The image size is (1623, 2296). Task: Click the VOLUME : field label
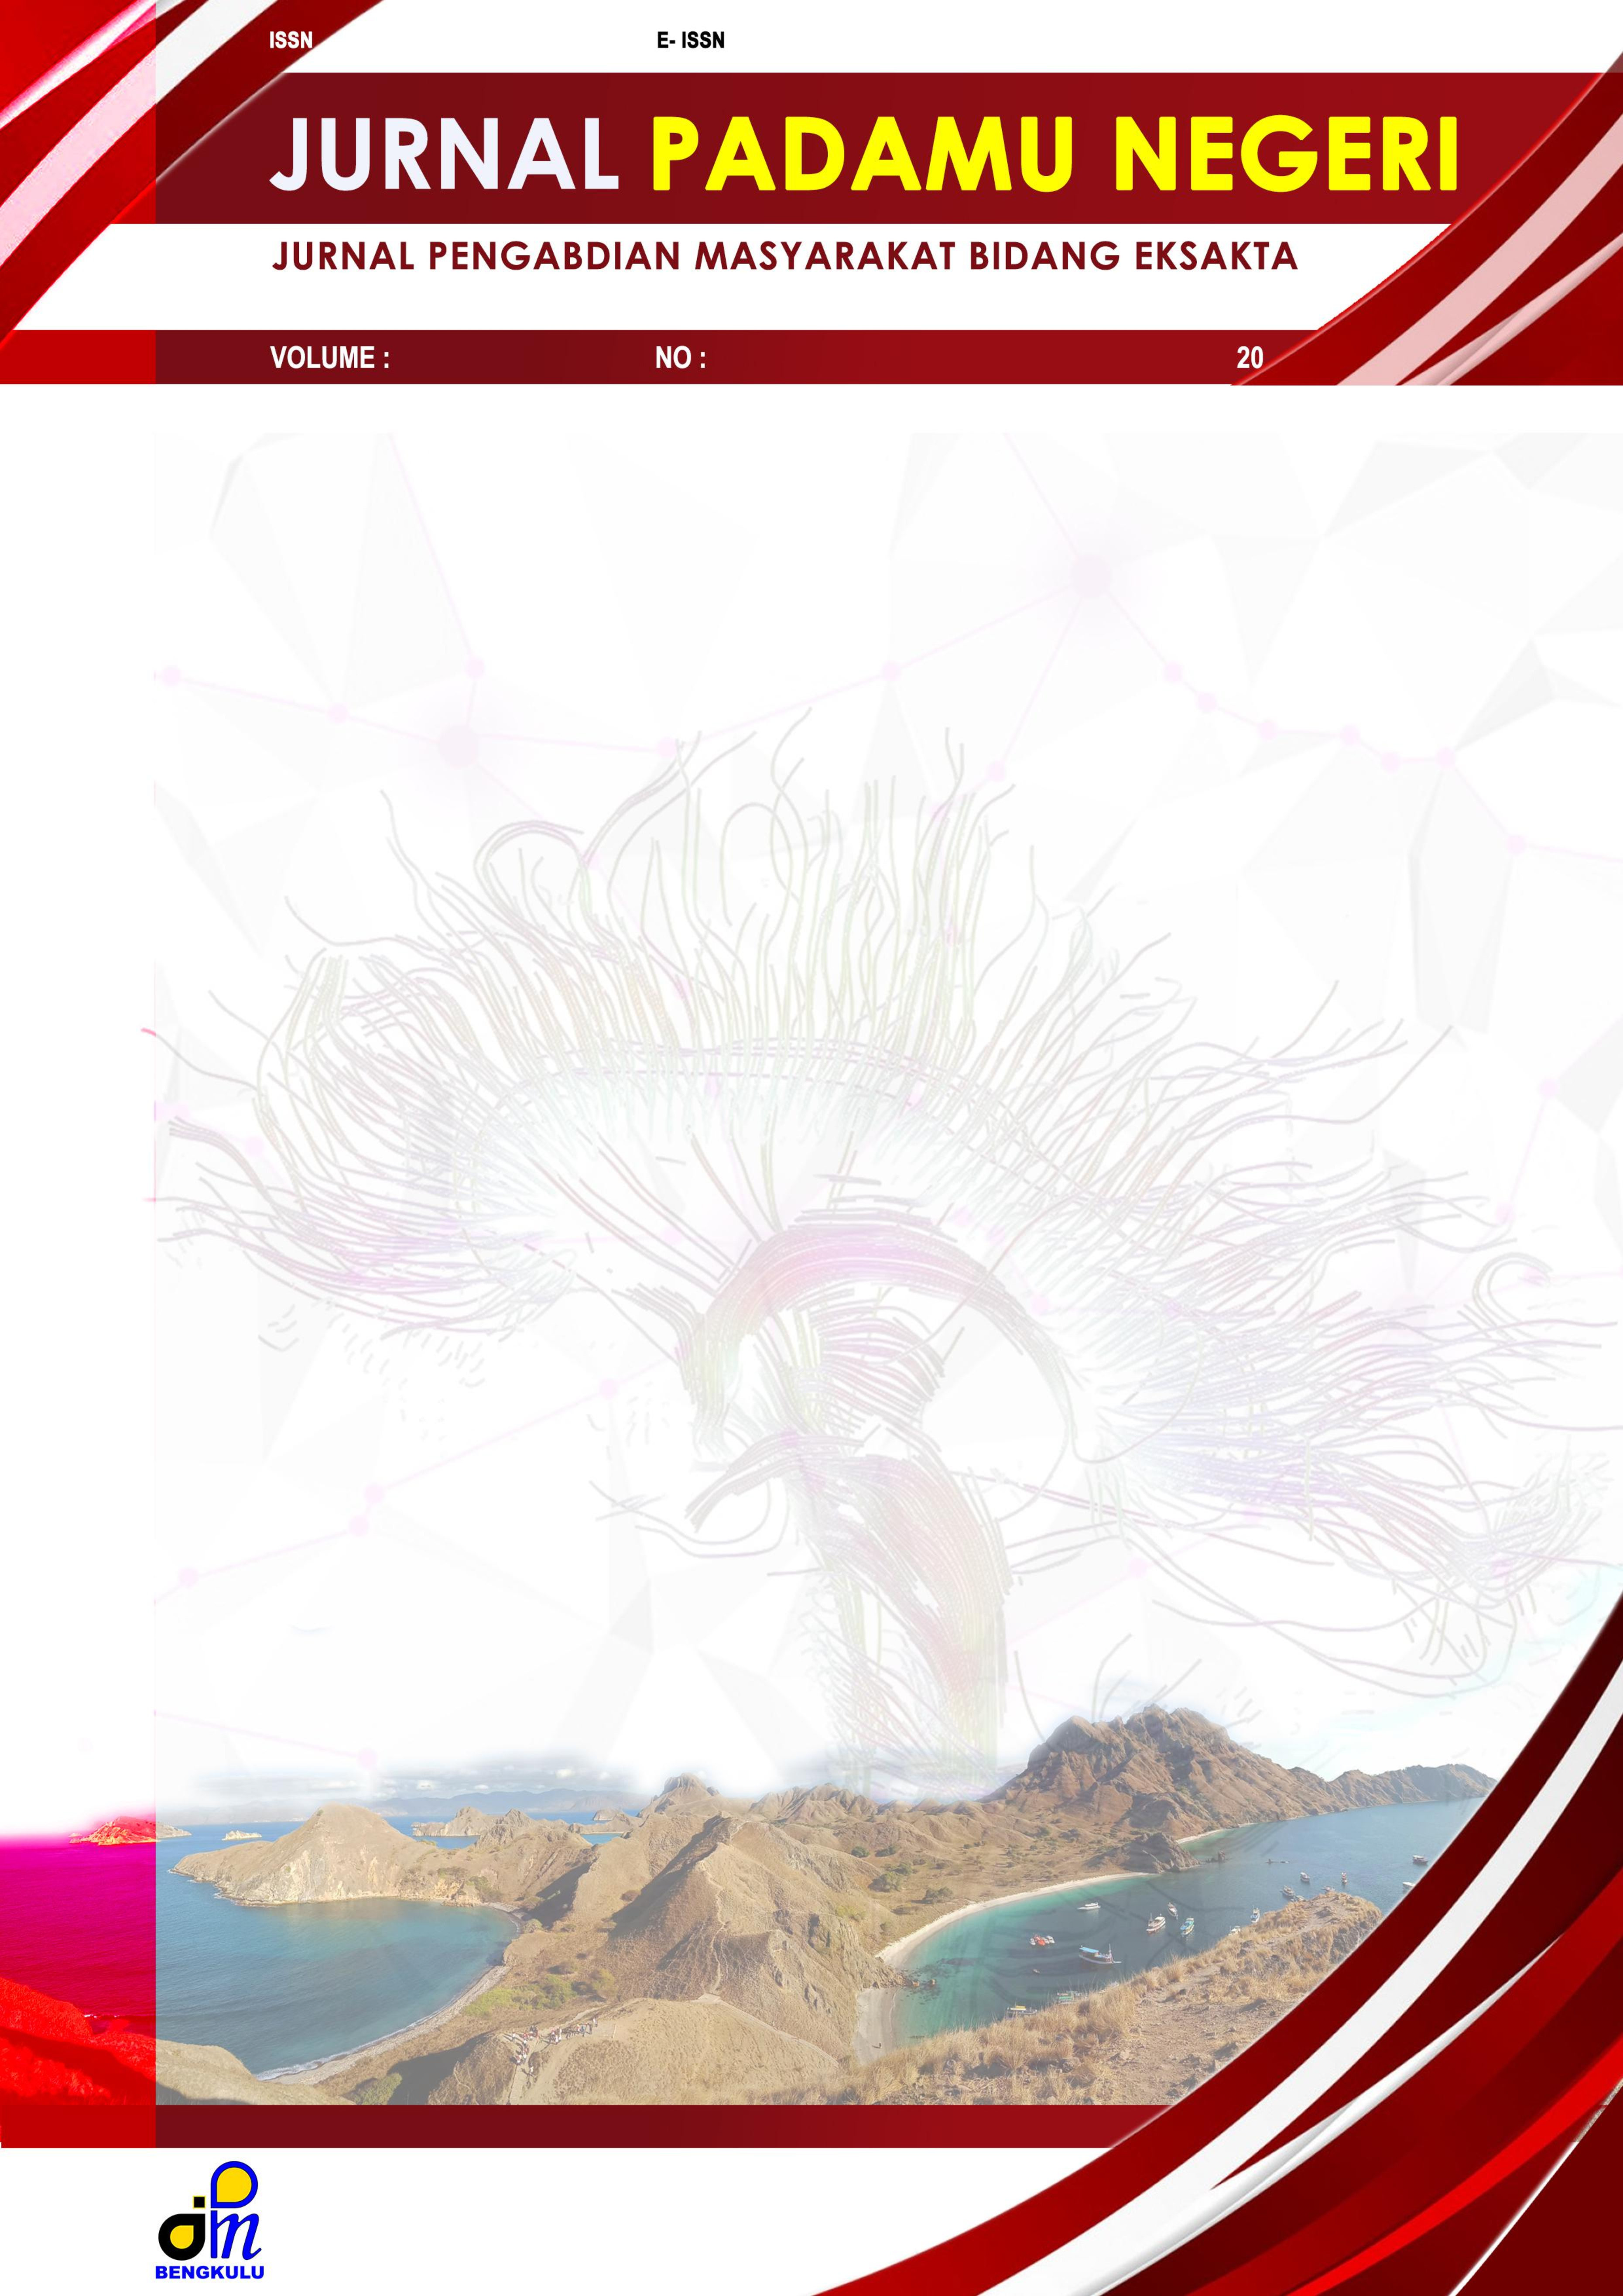[x=329, y=358]
